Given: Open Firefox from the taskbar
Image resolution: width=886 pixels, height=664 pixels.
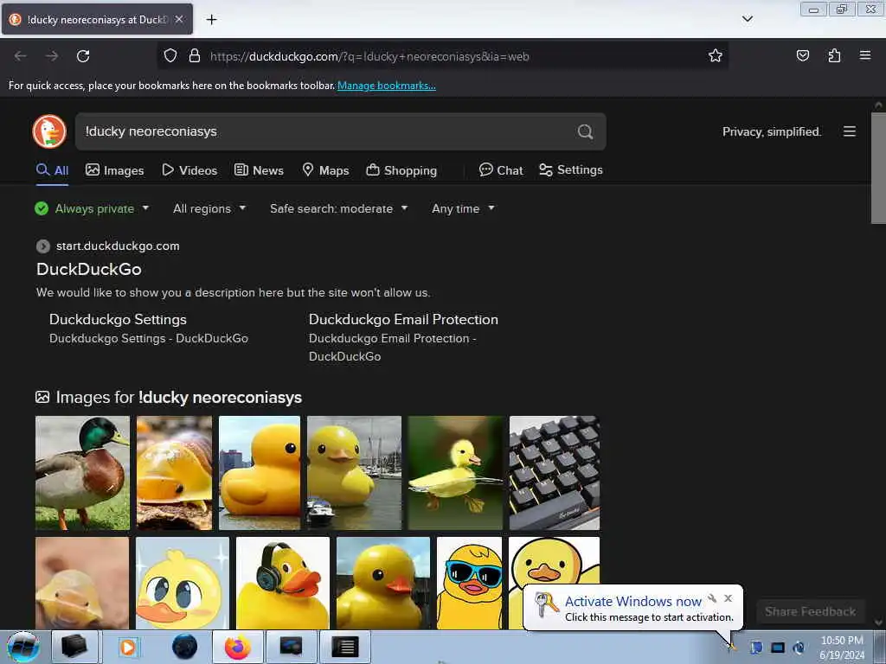Looking at the screenshot, I should pos(237,647).
